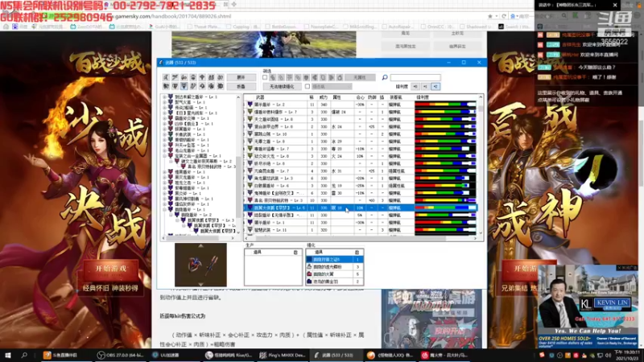Sort by the 会心 column header
644x362 pixels.
click(x=360, y=97)
